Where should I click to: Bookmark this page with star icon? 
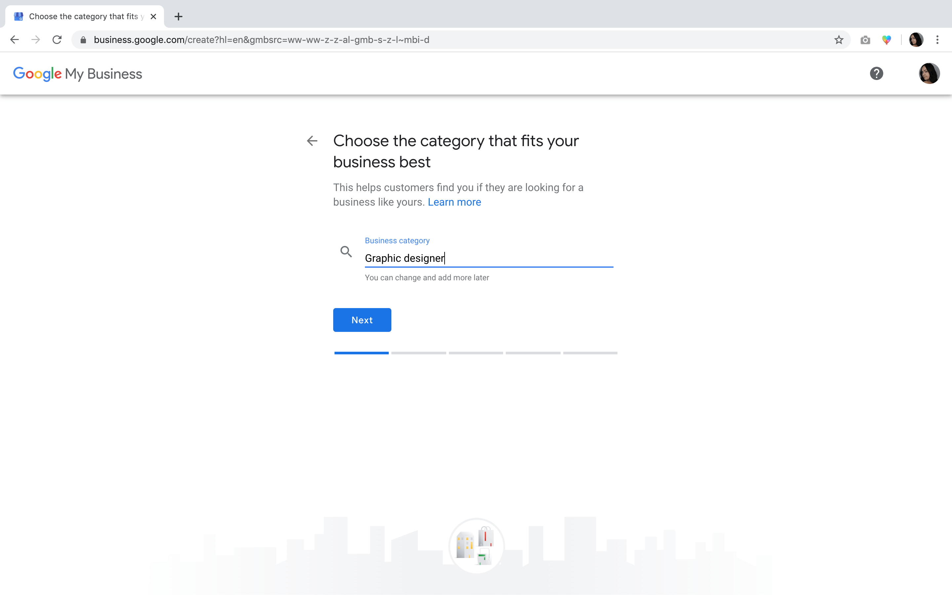tap(839, 40)
